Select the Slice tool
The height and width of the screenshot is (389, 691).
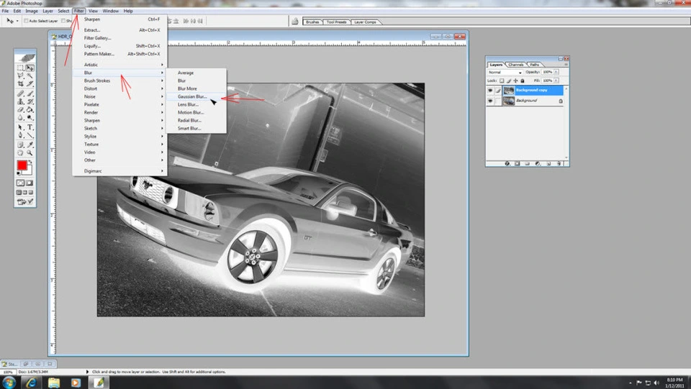[x=30, y=83]
